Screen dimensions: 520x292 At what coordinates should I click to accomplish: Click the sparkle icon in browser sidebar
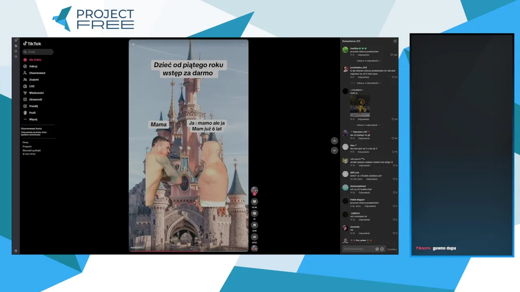(16, 41)
